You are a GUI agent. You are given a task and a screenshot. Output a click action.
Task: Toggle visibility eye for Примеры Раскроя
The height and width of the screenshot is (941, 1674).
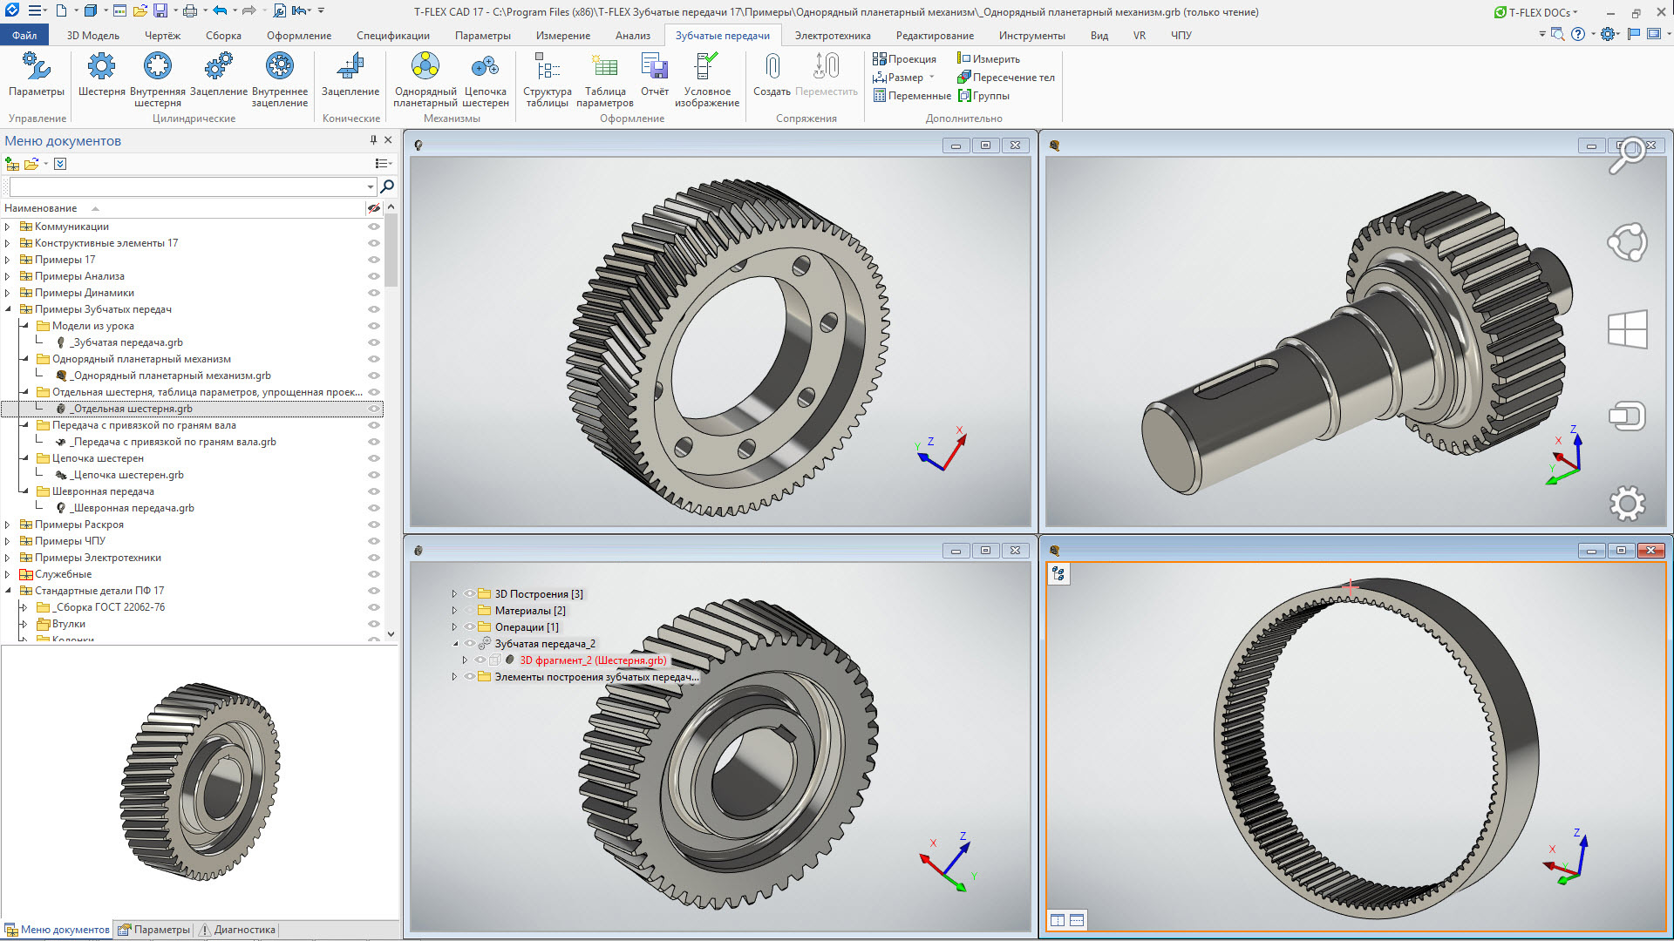tap(374, 525)
